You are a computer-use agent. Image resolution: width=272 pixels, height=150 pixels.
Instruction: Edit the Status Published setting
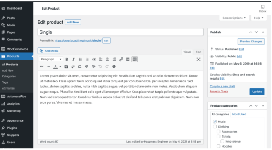(242, 49)
